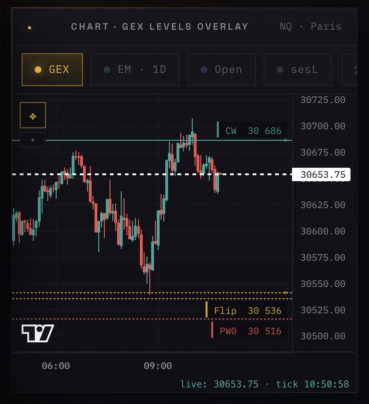
Task: Click the current price tag 30653.75
Action: 321,174
